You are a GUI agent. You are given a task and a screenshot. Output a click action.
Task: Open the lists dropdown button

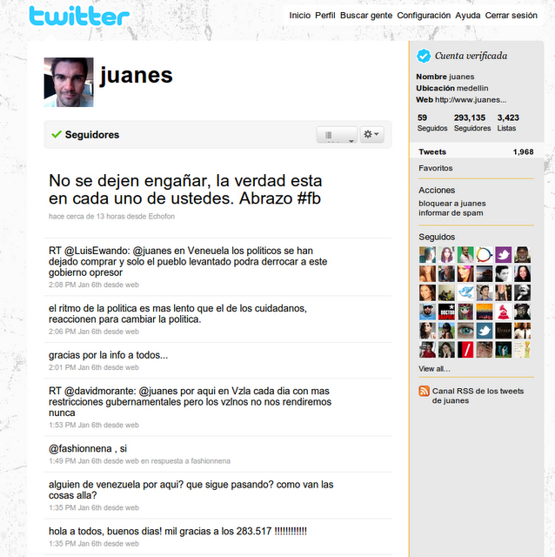[337, 135]
